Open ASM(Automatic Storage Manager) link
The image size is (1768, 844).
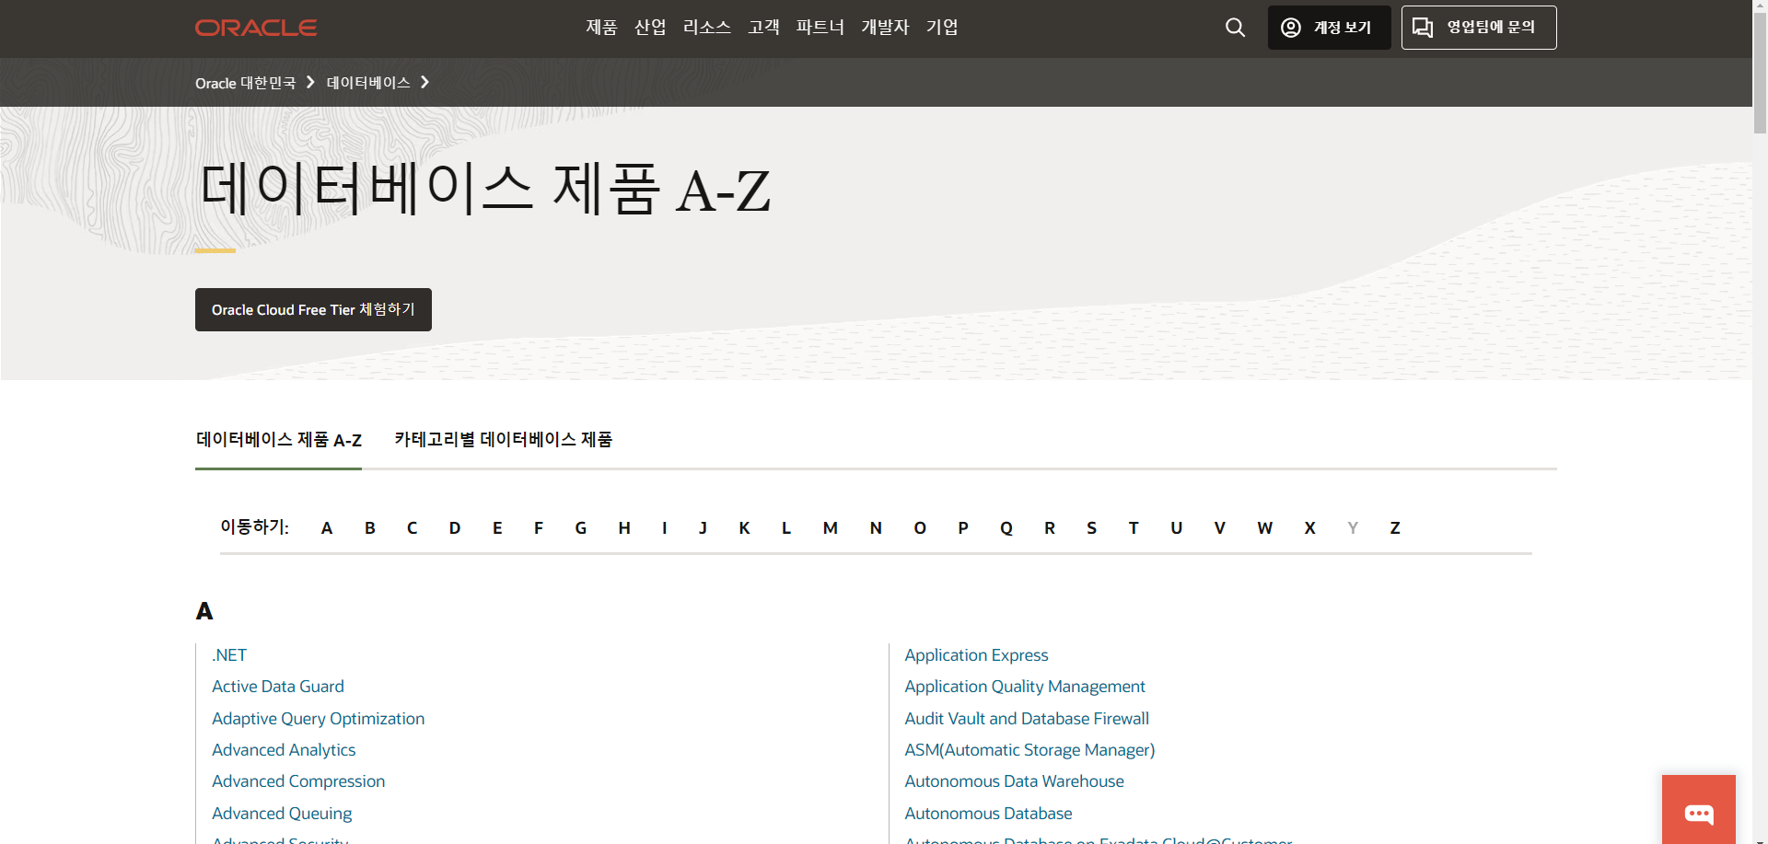[x=1029, y=750]
